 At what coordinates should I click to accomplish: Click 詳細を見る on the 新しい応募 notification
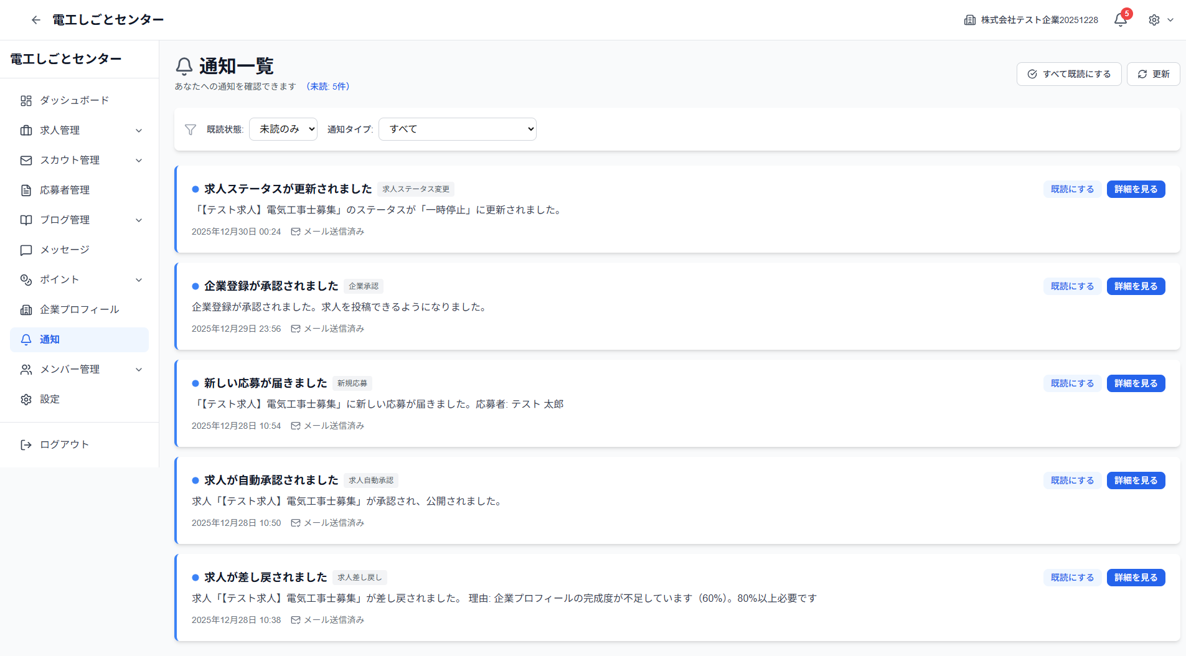coord(1135,383)
